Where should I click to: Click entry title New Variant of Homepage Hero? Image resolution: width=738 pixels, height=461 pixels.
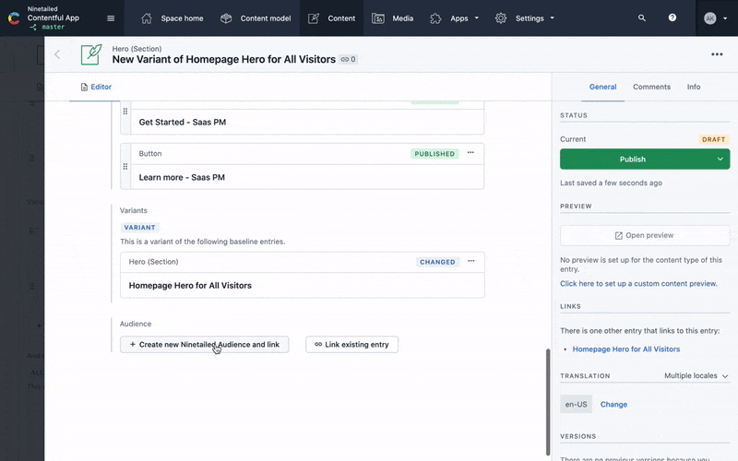coord(223,59)
